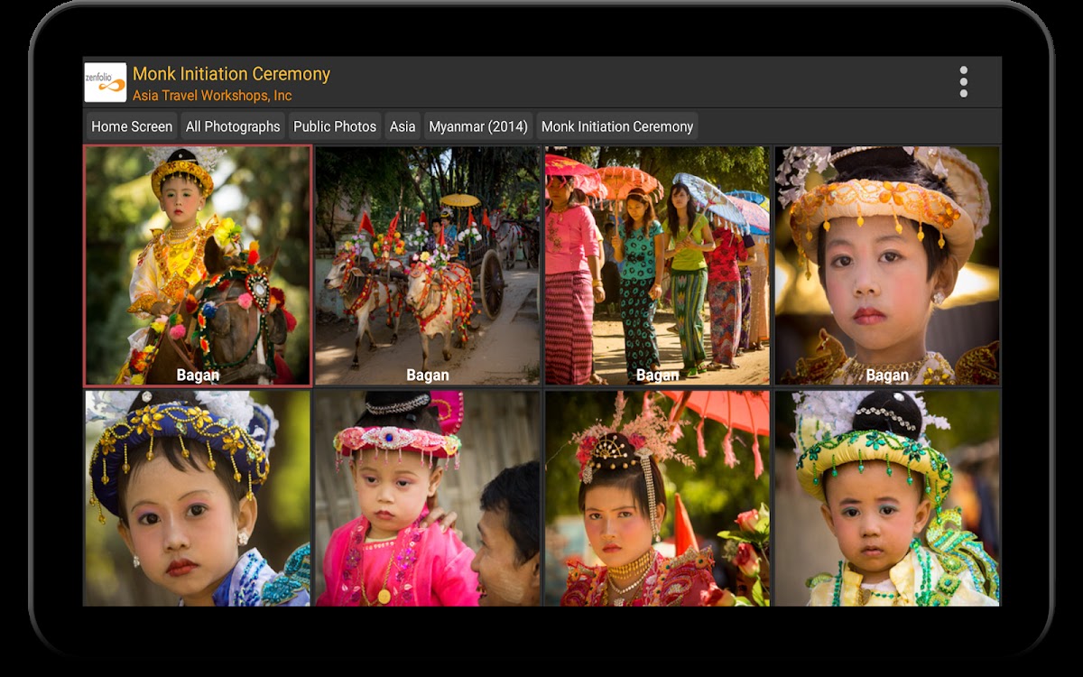Go to Home Screen breadcrumb
Screen dimensions: 1083x677
pyautogui.click(x=132, y=126)
